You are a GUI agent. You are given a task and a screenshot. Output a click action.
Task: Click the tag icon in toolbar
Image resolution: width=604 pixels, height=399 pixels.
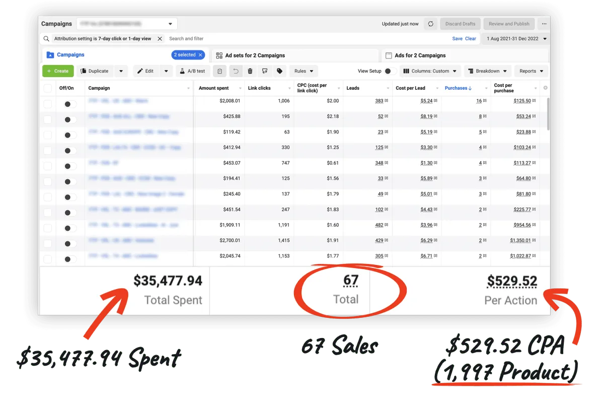pyautogui.click(x=279, y=71)
